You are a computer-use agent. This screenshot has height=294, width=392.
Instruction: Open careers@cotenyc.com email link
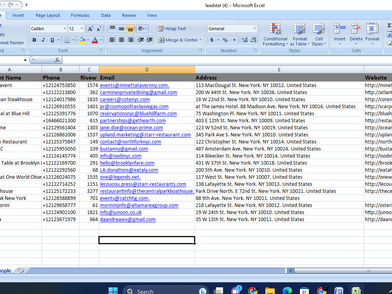125,100
